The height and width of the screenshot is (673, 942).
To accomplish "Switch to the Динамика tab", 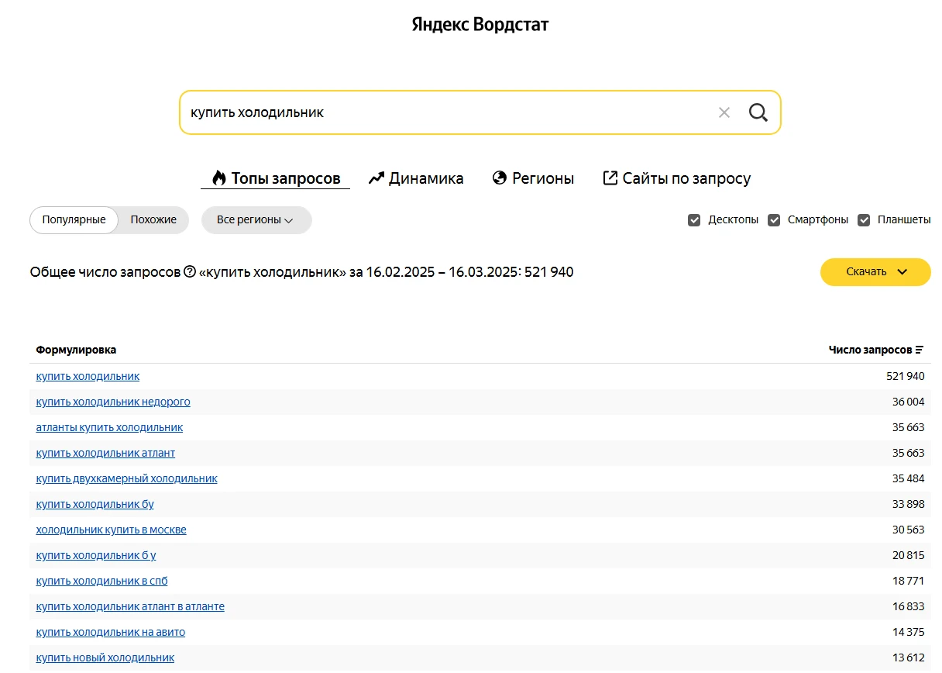I will point(416,178).
